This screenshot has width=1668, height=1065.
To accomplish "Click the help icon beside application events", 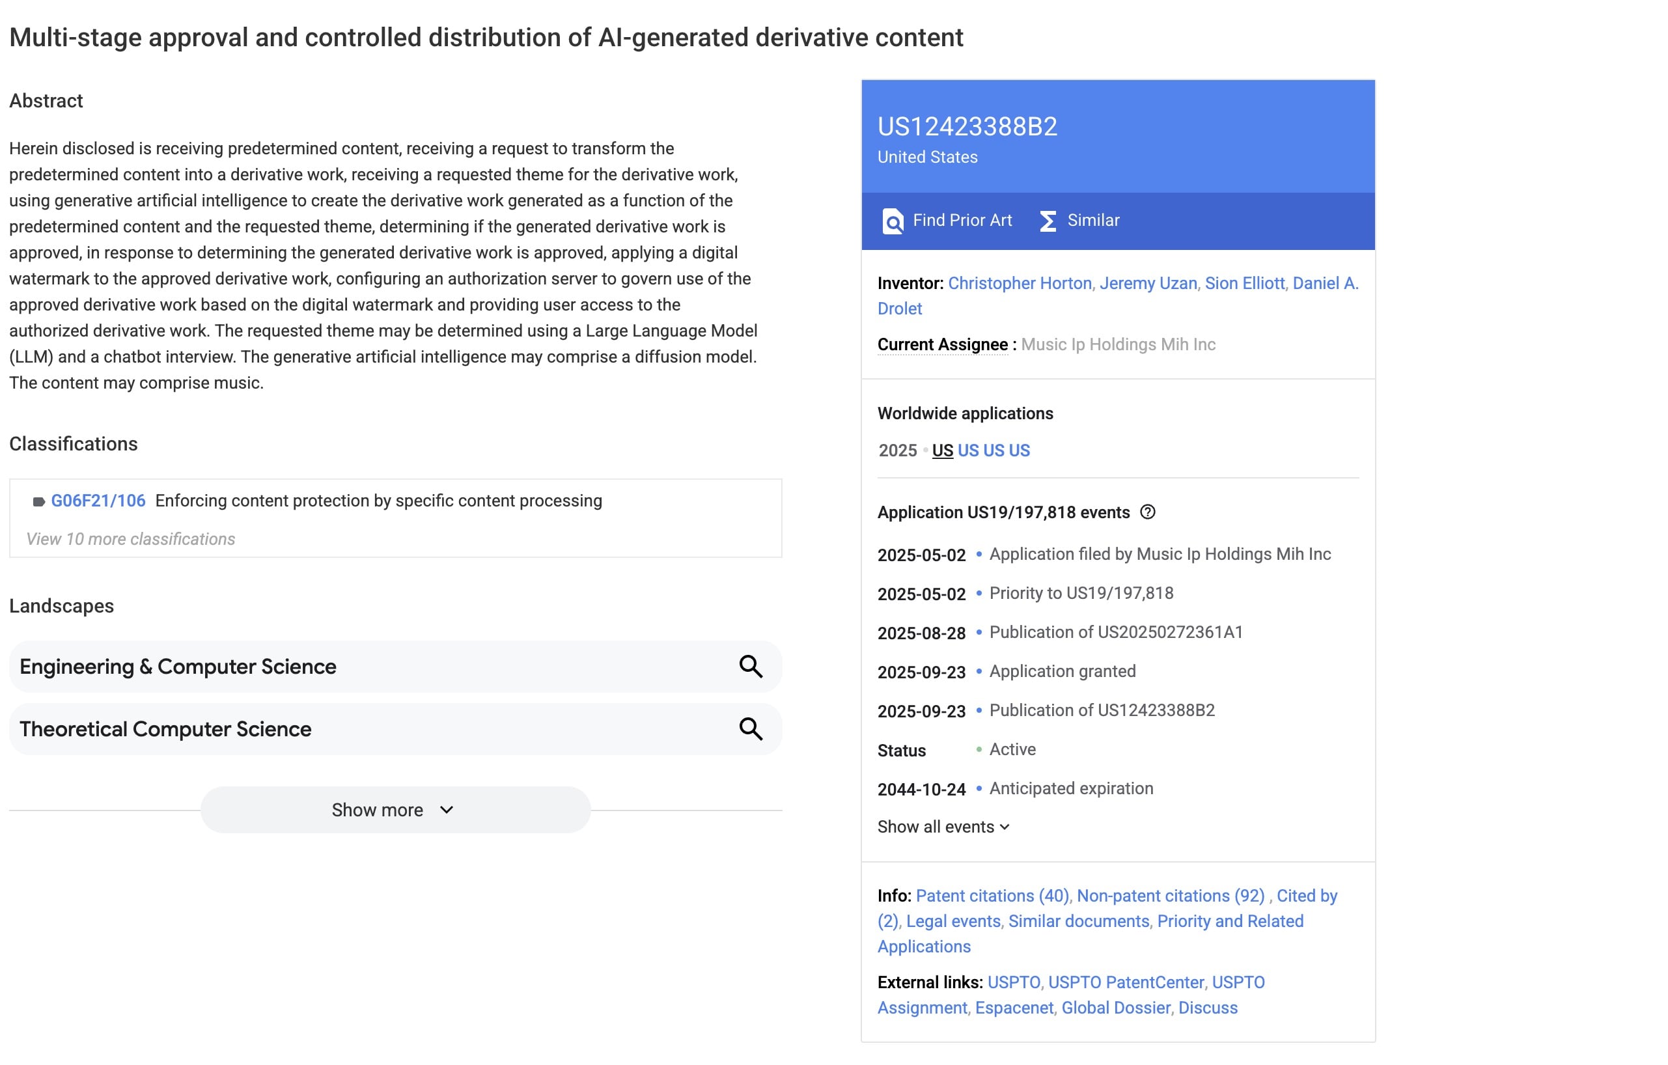I will click(1148, 512).
